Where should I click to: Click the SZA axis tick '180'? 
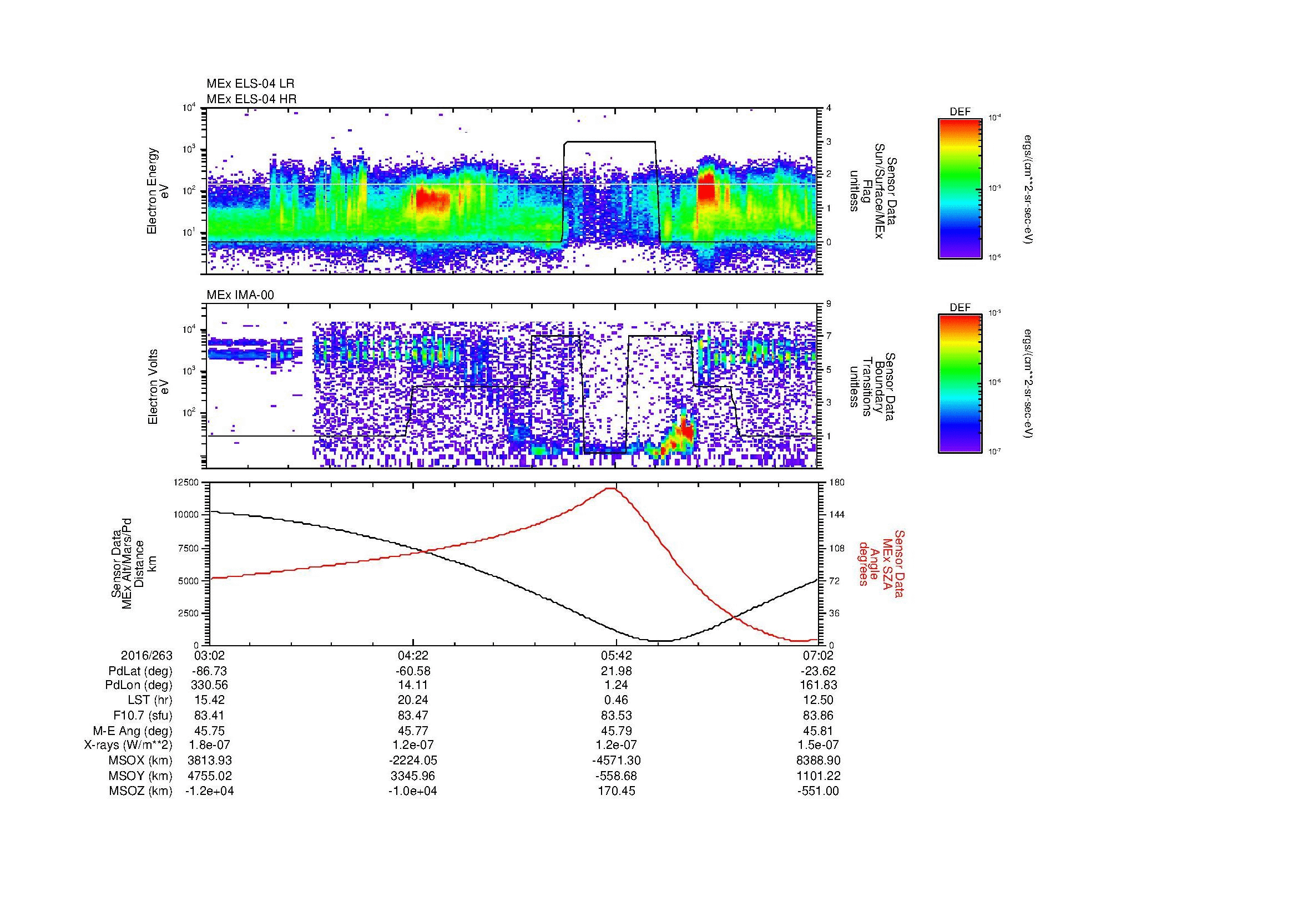coord(837,482)
